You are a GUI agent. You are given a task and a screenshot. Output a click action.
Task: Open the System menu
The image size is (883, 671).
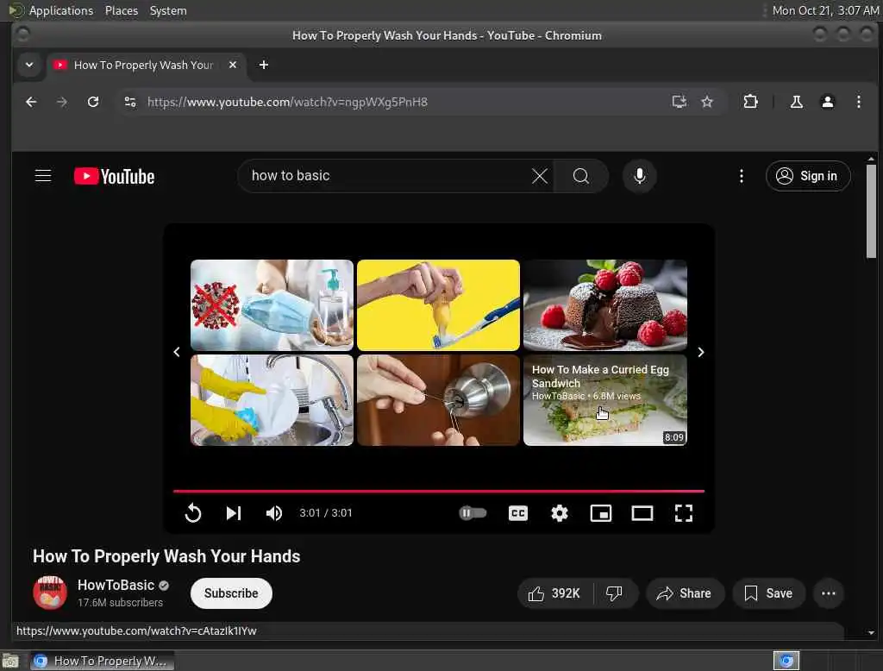coord(168,10)
